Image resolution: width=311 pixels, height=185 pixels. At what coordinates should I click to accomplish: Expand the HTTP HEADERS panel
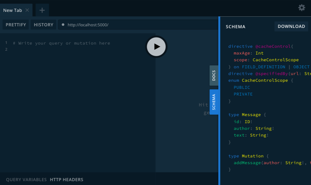[66, 180]
